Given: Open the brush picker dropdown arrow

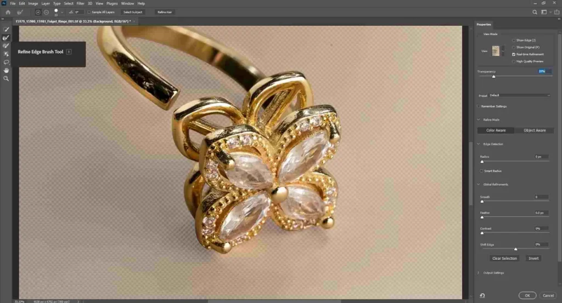Looking at the screenshot, I should (x=62, y=12).
